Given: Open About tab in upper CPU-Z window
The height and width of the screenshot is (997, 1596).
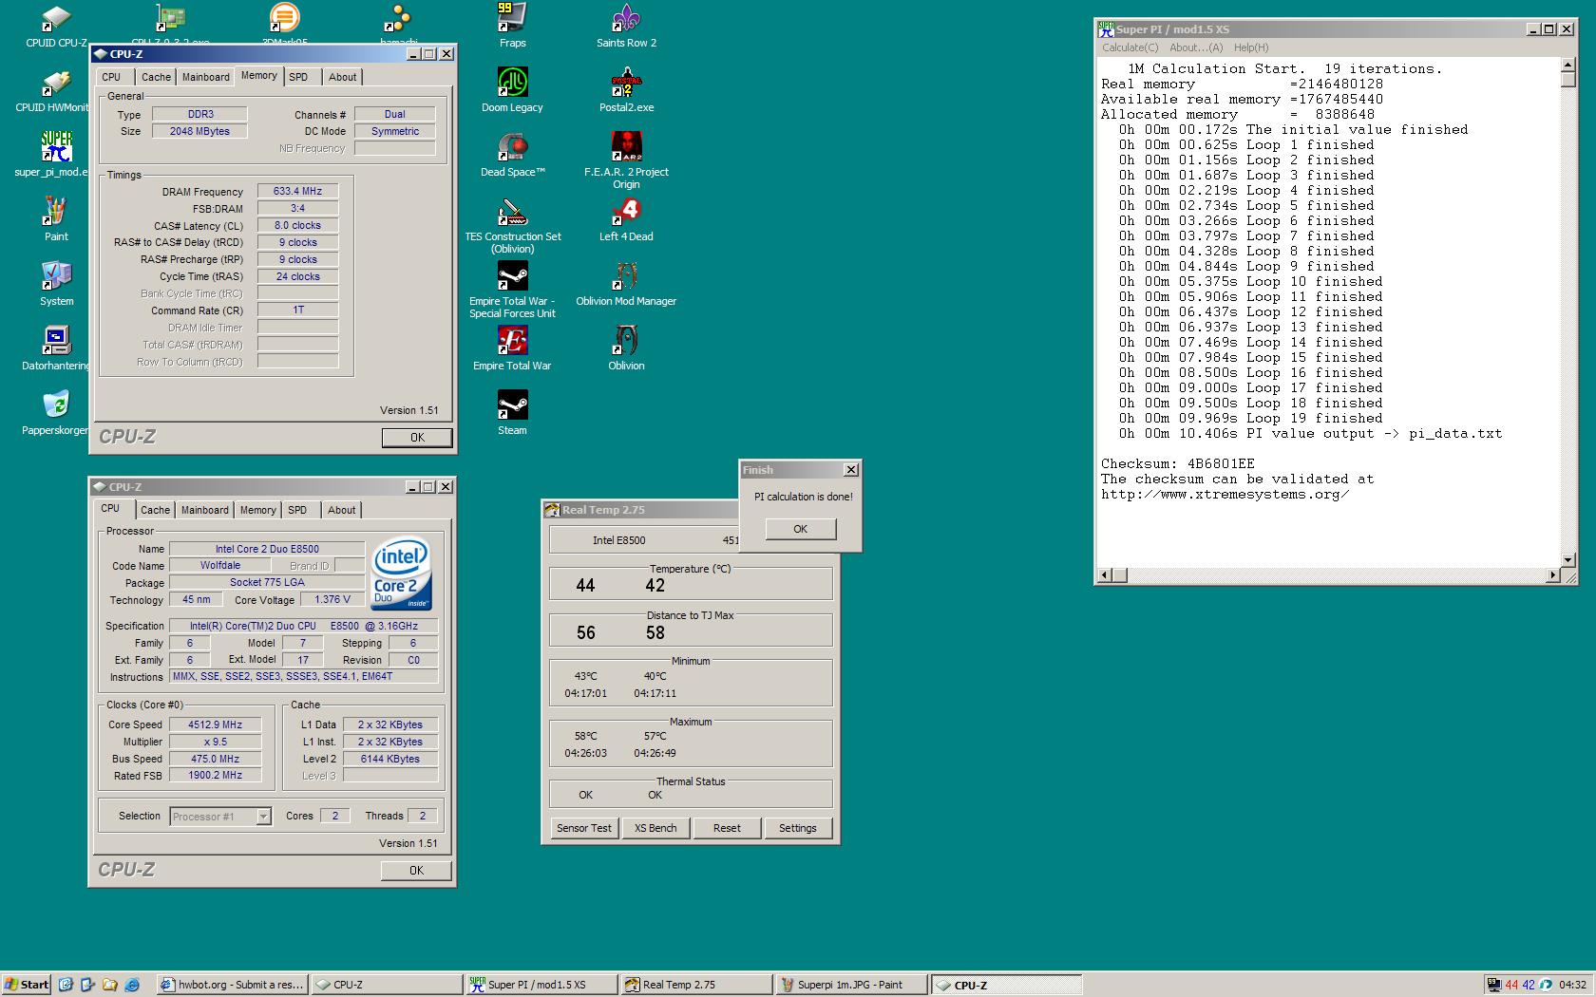Looking at the screenshot, I should [343, 77].
